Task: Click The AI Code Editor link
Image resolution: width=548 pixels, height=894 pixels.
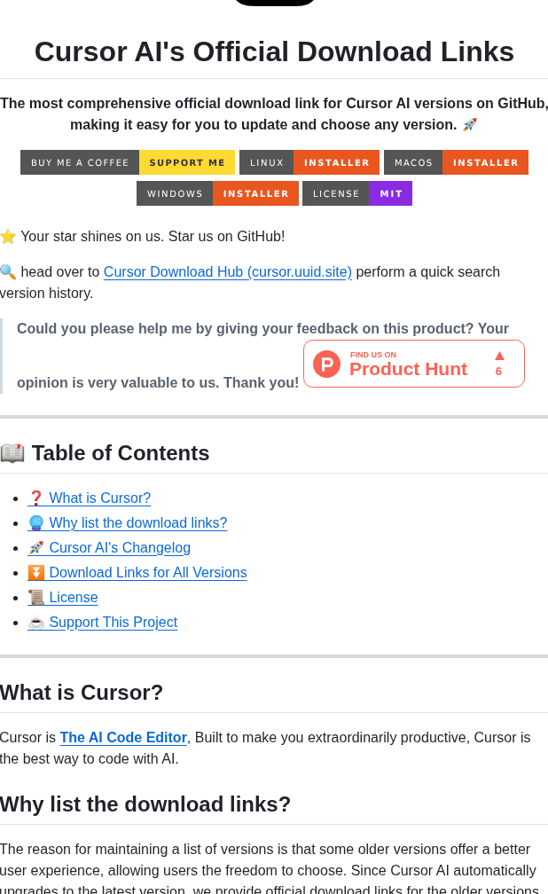Action: [122, 737]
